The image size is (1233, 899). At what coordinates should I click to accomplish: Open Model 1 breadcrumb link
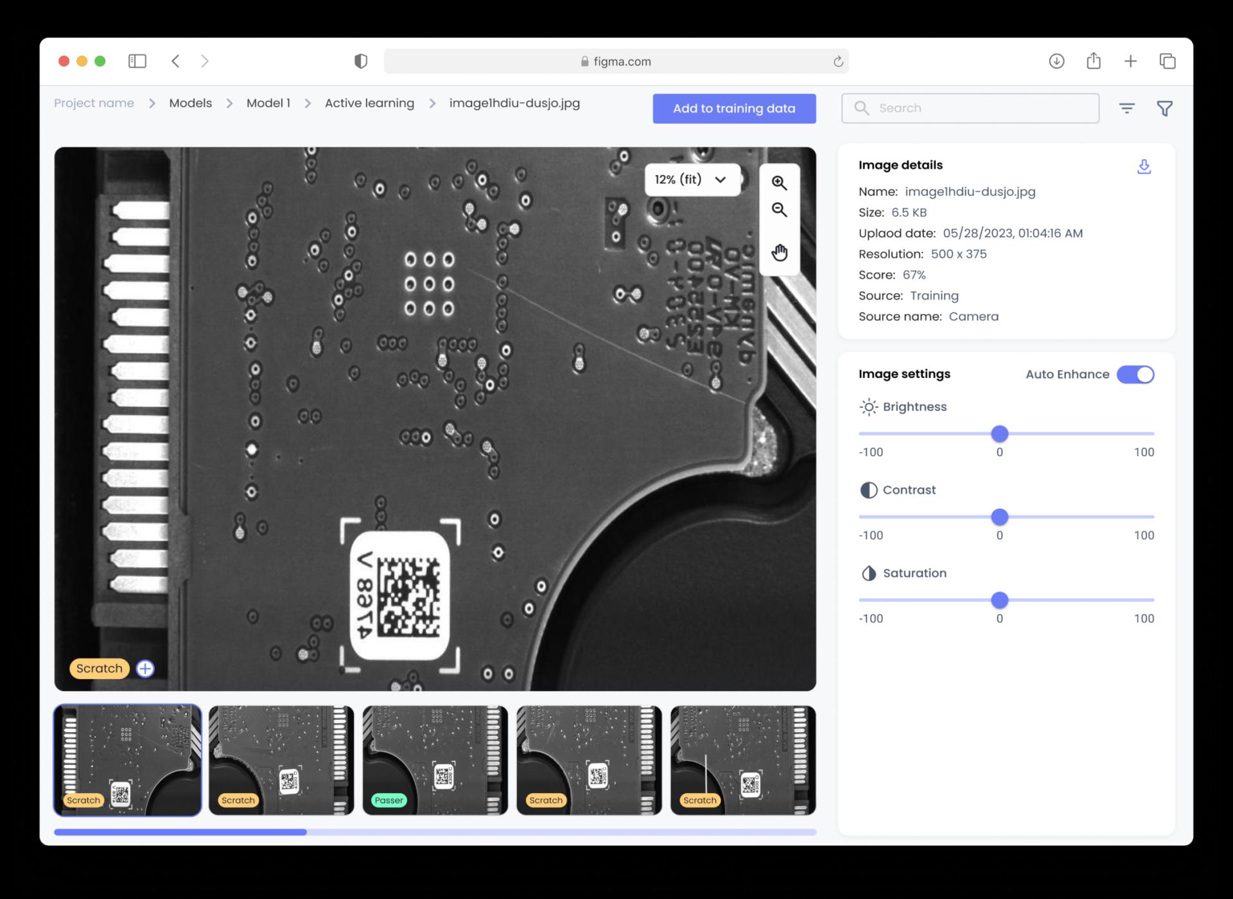coord(268,103)
